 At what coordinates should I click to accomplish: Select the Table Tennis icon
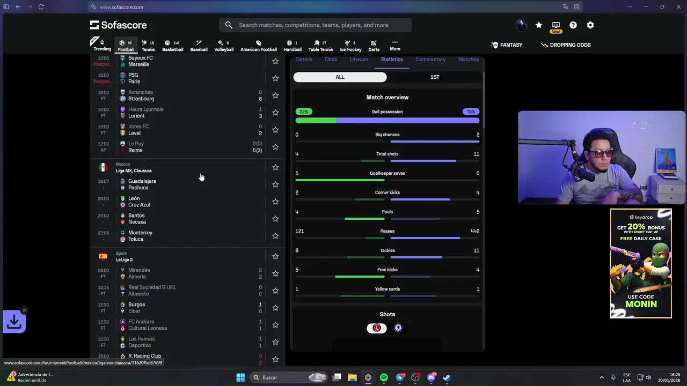tap(320, 46)
